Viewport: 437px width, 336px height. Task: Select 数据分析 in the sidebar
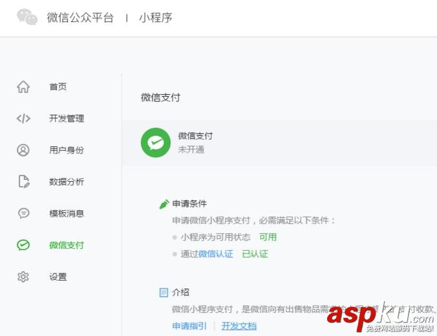[67, 182]
